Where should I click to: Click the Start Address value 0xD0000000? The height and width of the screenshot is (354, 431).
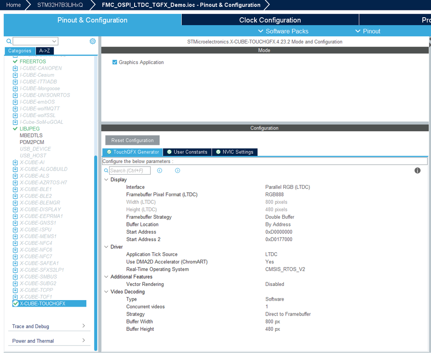coord(279,232)
